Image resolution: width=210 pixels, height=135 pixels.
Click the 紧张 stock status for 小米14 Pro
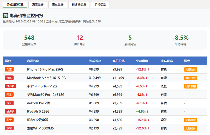[x=164, y=86]
